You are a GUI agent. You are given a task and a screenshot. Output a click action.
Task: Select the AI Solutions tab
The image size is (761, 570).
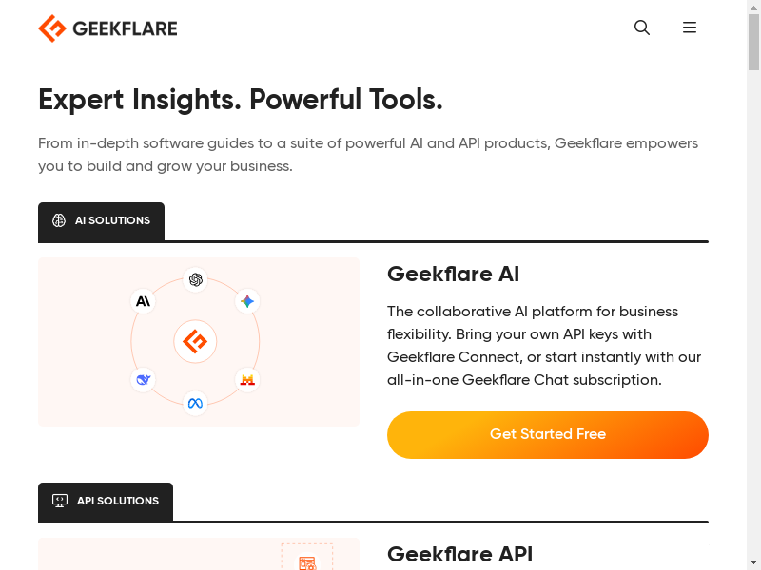pyautogui.click(x=102, y=221)
